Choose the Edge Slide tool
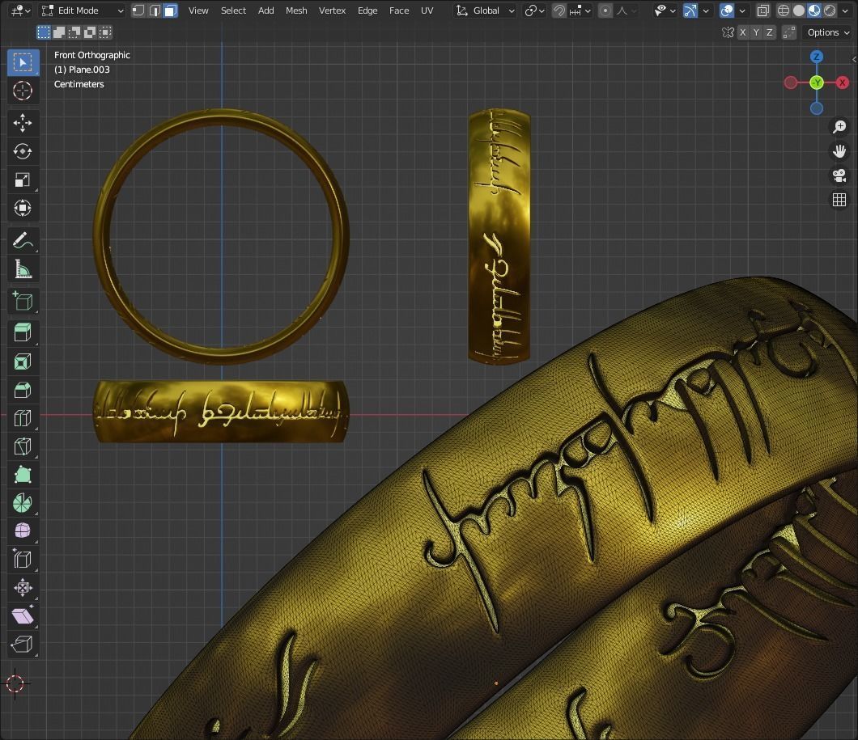This screenshot has width=858, height=740. pyautogui.click(x=23, y=559)
